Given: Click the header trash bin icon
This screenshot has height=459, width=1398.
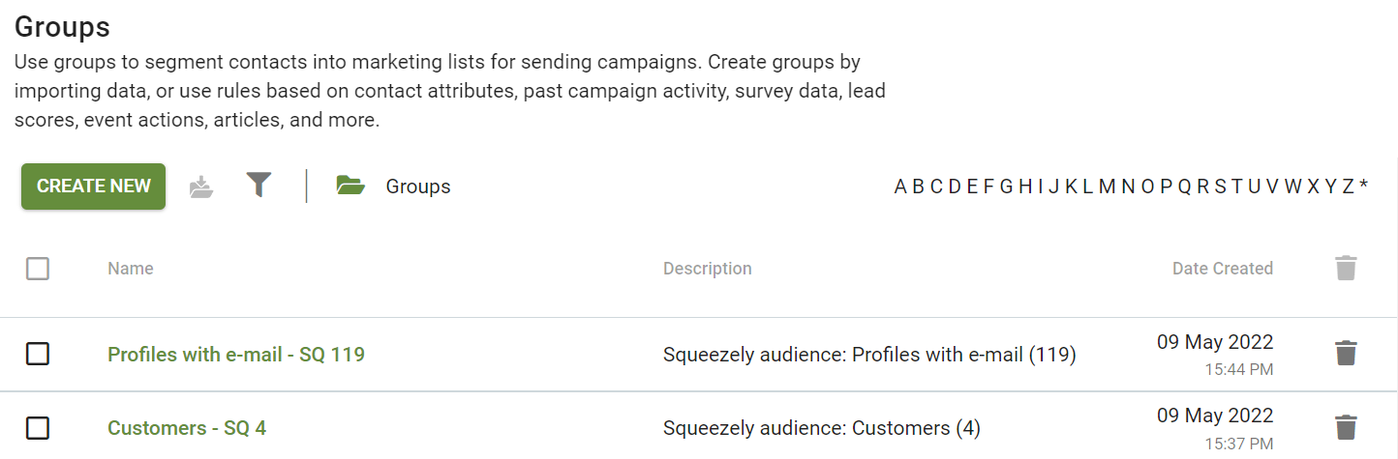Looking at the screenshot, I should [x=1346, y=269].
